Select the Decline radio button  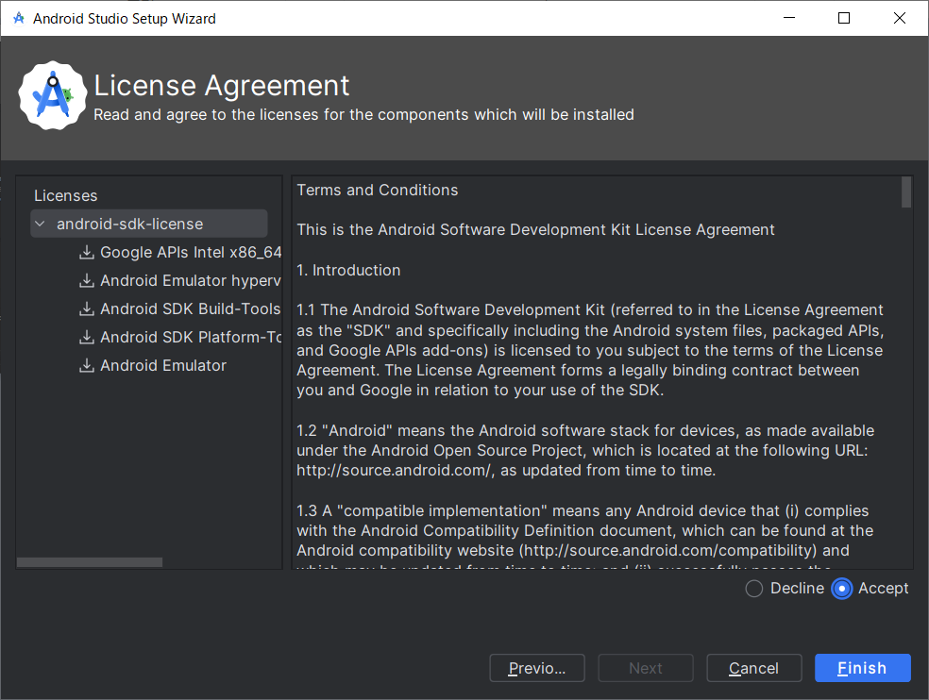[x=754, y=589]
